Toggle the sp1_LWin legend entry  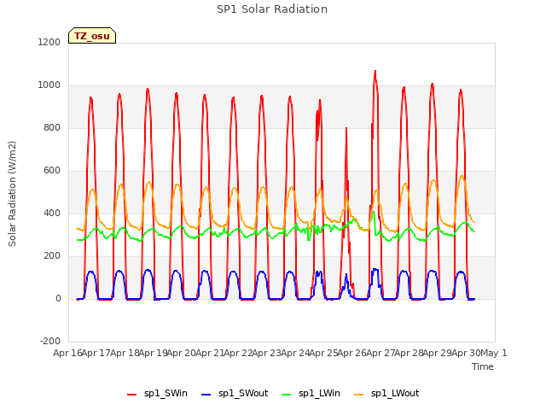coord(311,394)
